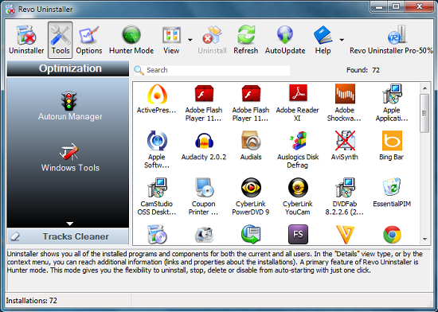The width and height of the screenshot is (438, 312).
Task: Click the Installations: 72 status text
Action: pos(31,301)
